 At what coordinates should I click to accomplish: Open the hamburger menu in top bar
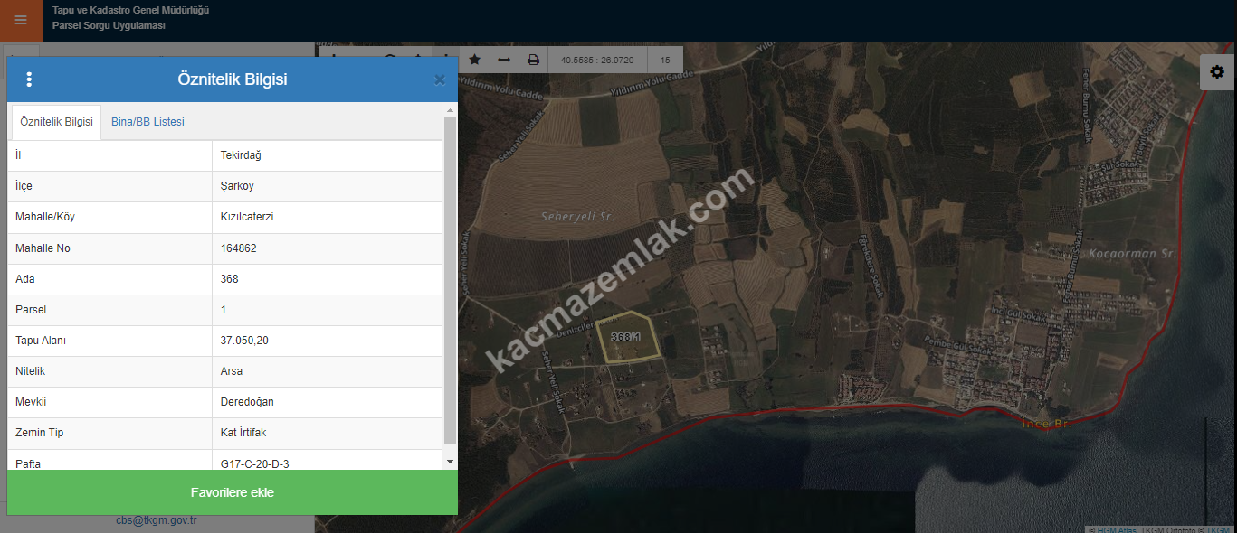coord(21,20)
